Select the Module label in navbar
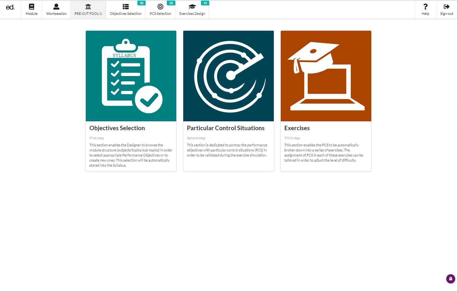This screenshot has height=292, width=458. (32, 14)
